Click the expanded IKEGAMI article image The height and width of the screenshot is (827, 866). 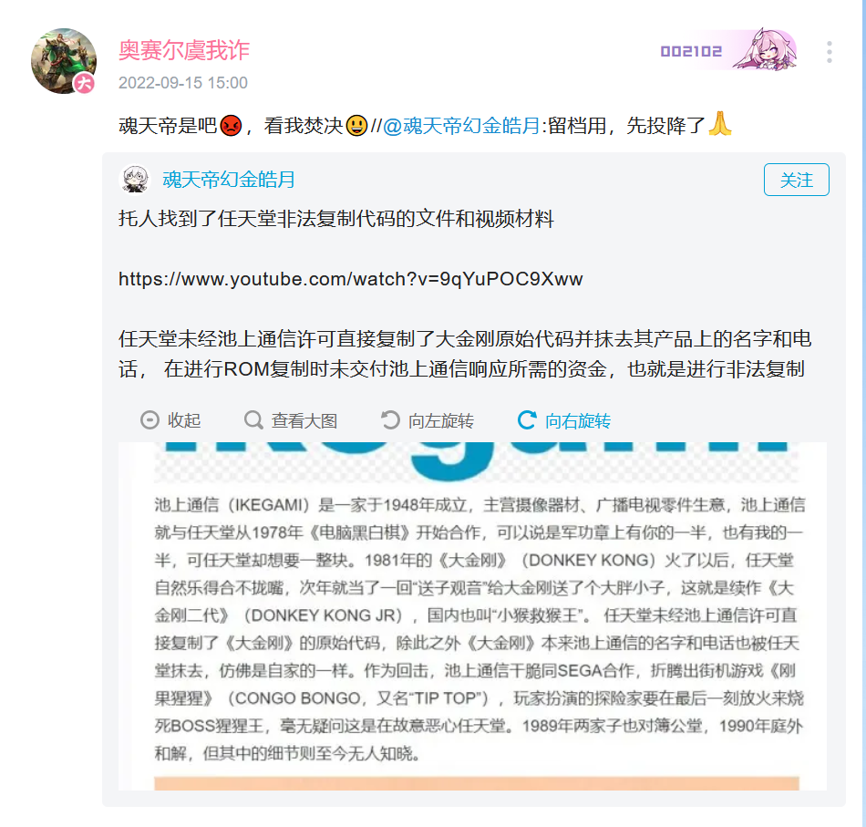(473, 616)
